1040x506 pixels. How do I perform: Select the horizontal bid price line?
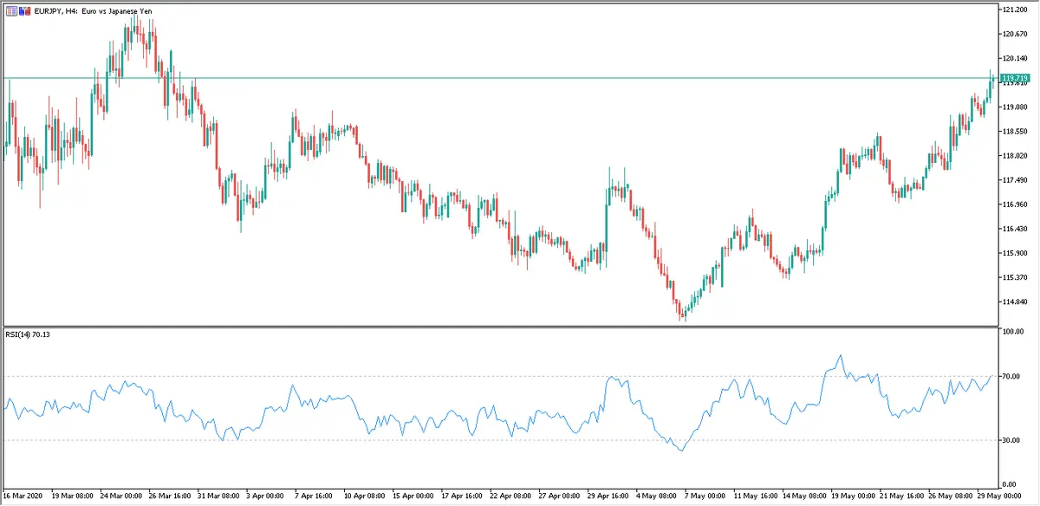coord(520,79)
